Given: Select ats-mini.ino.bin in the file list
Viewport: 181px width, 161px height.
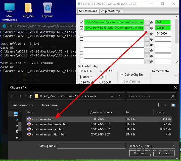Looking at the screenshot, I should pyautogui.click(x=42, y=119).
